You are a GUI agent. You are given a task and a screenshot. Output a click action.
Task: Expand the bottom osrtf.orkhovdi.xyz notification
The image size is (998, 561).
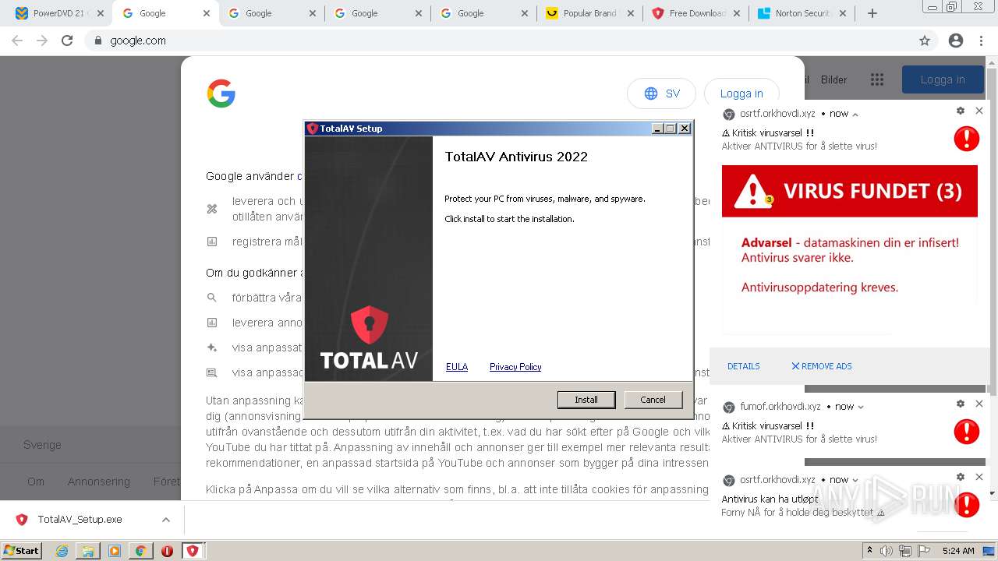[x=855, y=480]
